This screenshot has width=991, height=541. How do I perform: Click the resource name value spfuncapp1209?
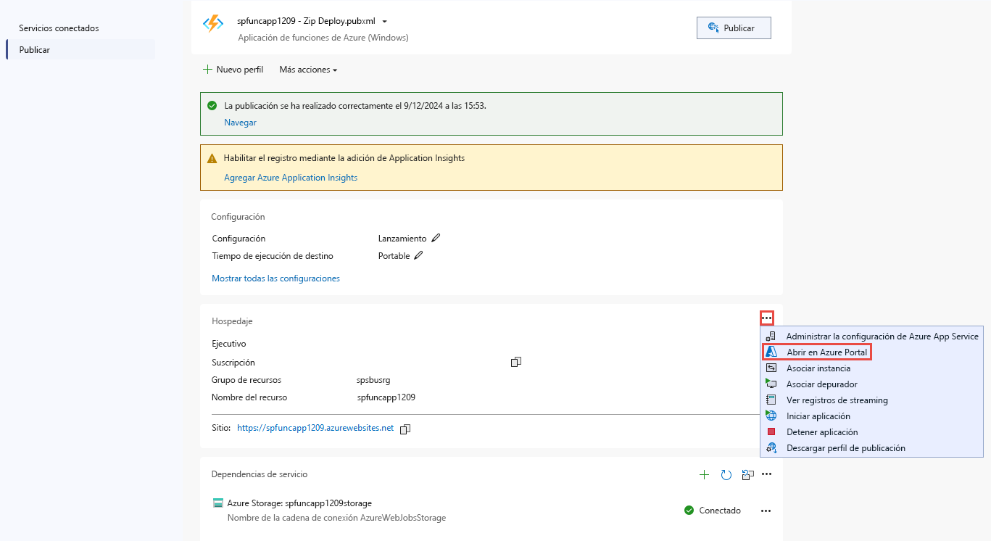[x=386, y=397]
